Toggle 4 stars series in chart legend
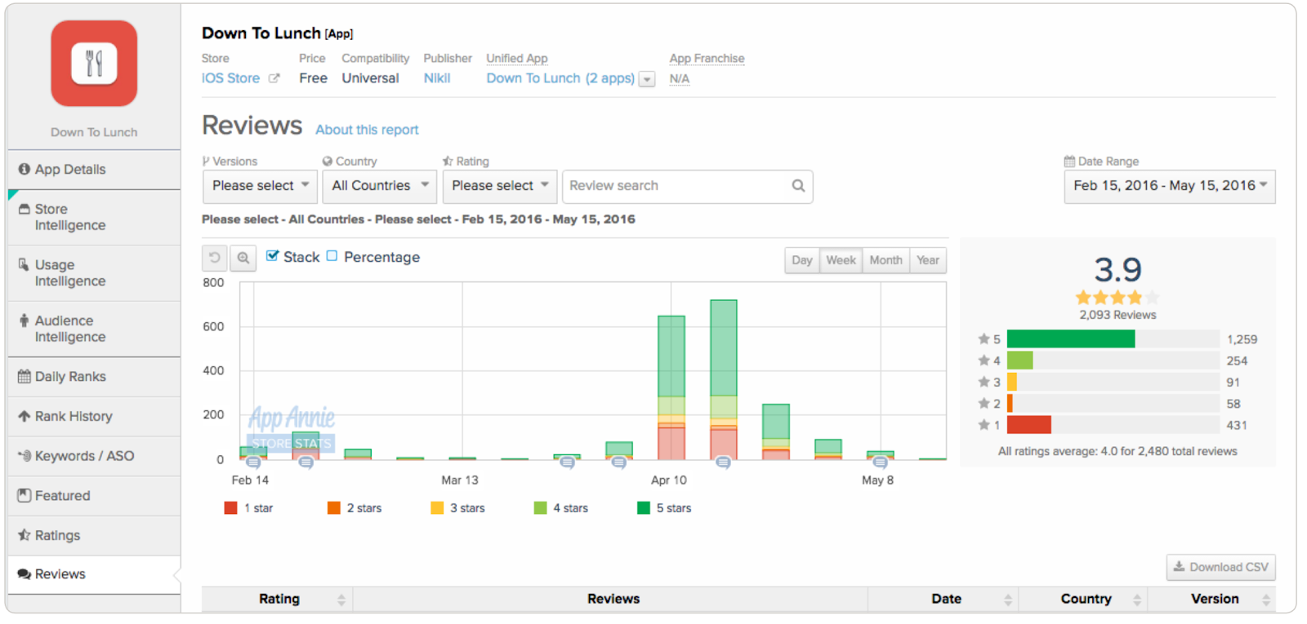Image resolution: width=1307 pixels, height=624 pixels. point(561,508)
